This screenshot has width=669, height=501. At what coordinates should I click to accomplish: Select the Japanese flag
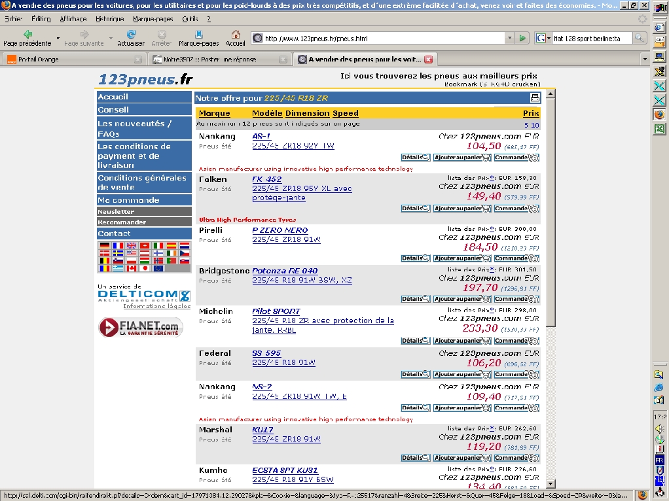[145, 269]
